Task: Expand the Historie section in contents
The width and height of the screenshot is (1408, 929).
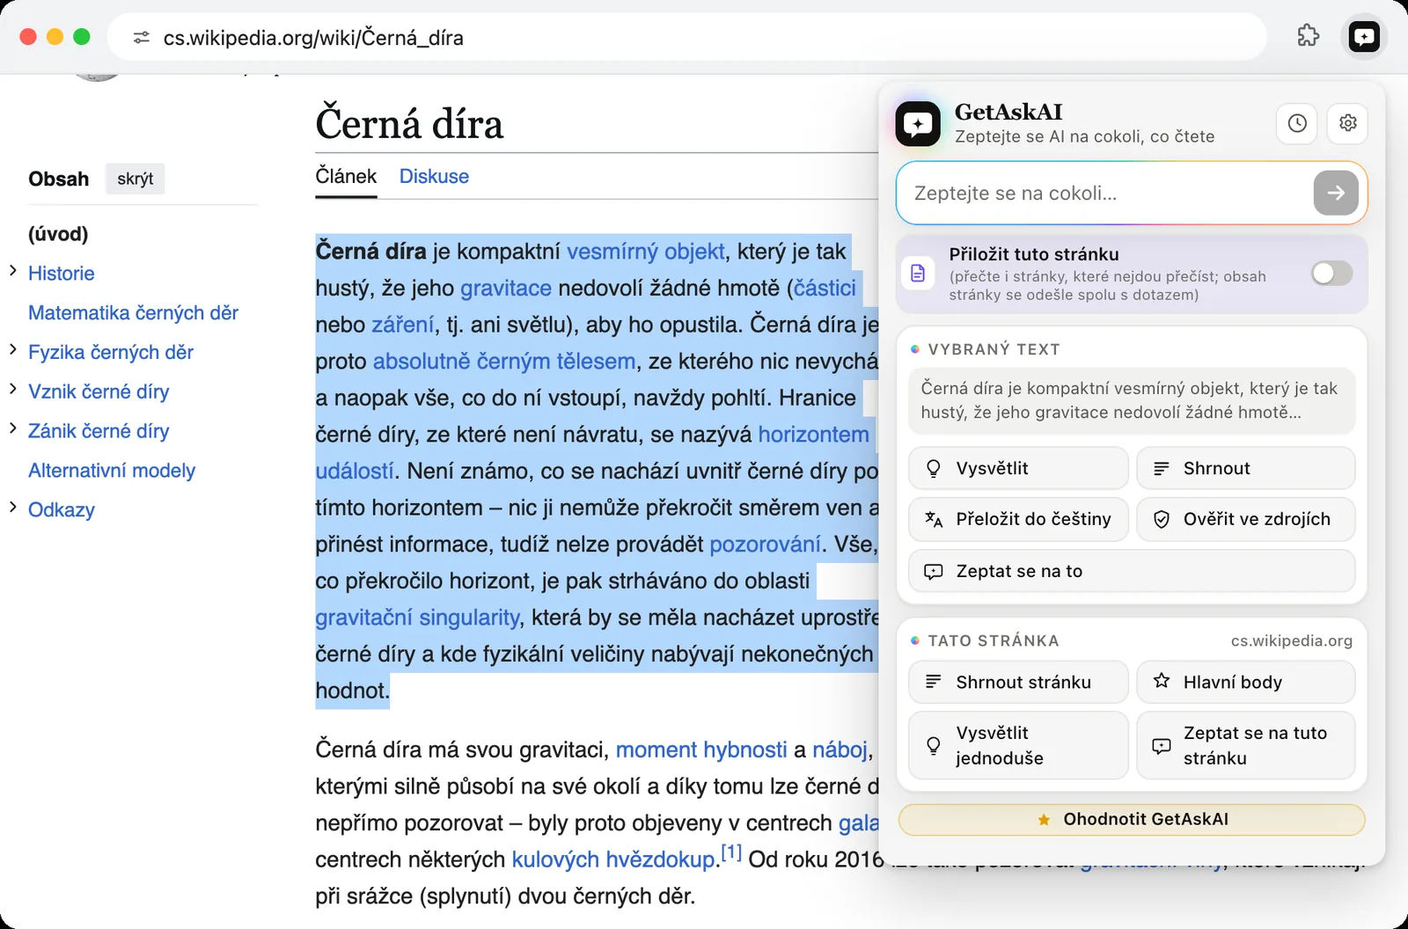Action: pos(13,271)
